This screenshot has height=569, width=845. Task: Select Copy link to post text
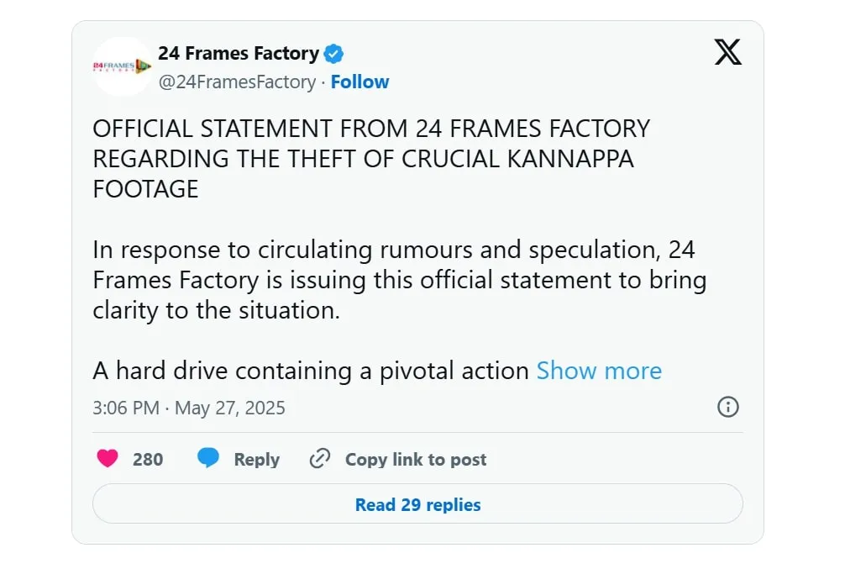(x=416, y=460)
